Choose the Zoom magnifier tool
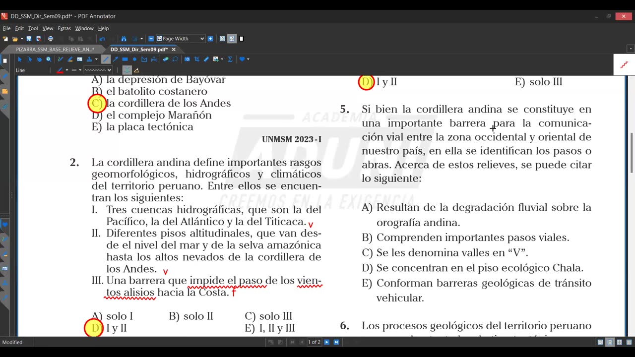This screenshot has width=635, height=357. click(x=49, y=59)
